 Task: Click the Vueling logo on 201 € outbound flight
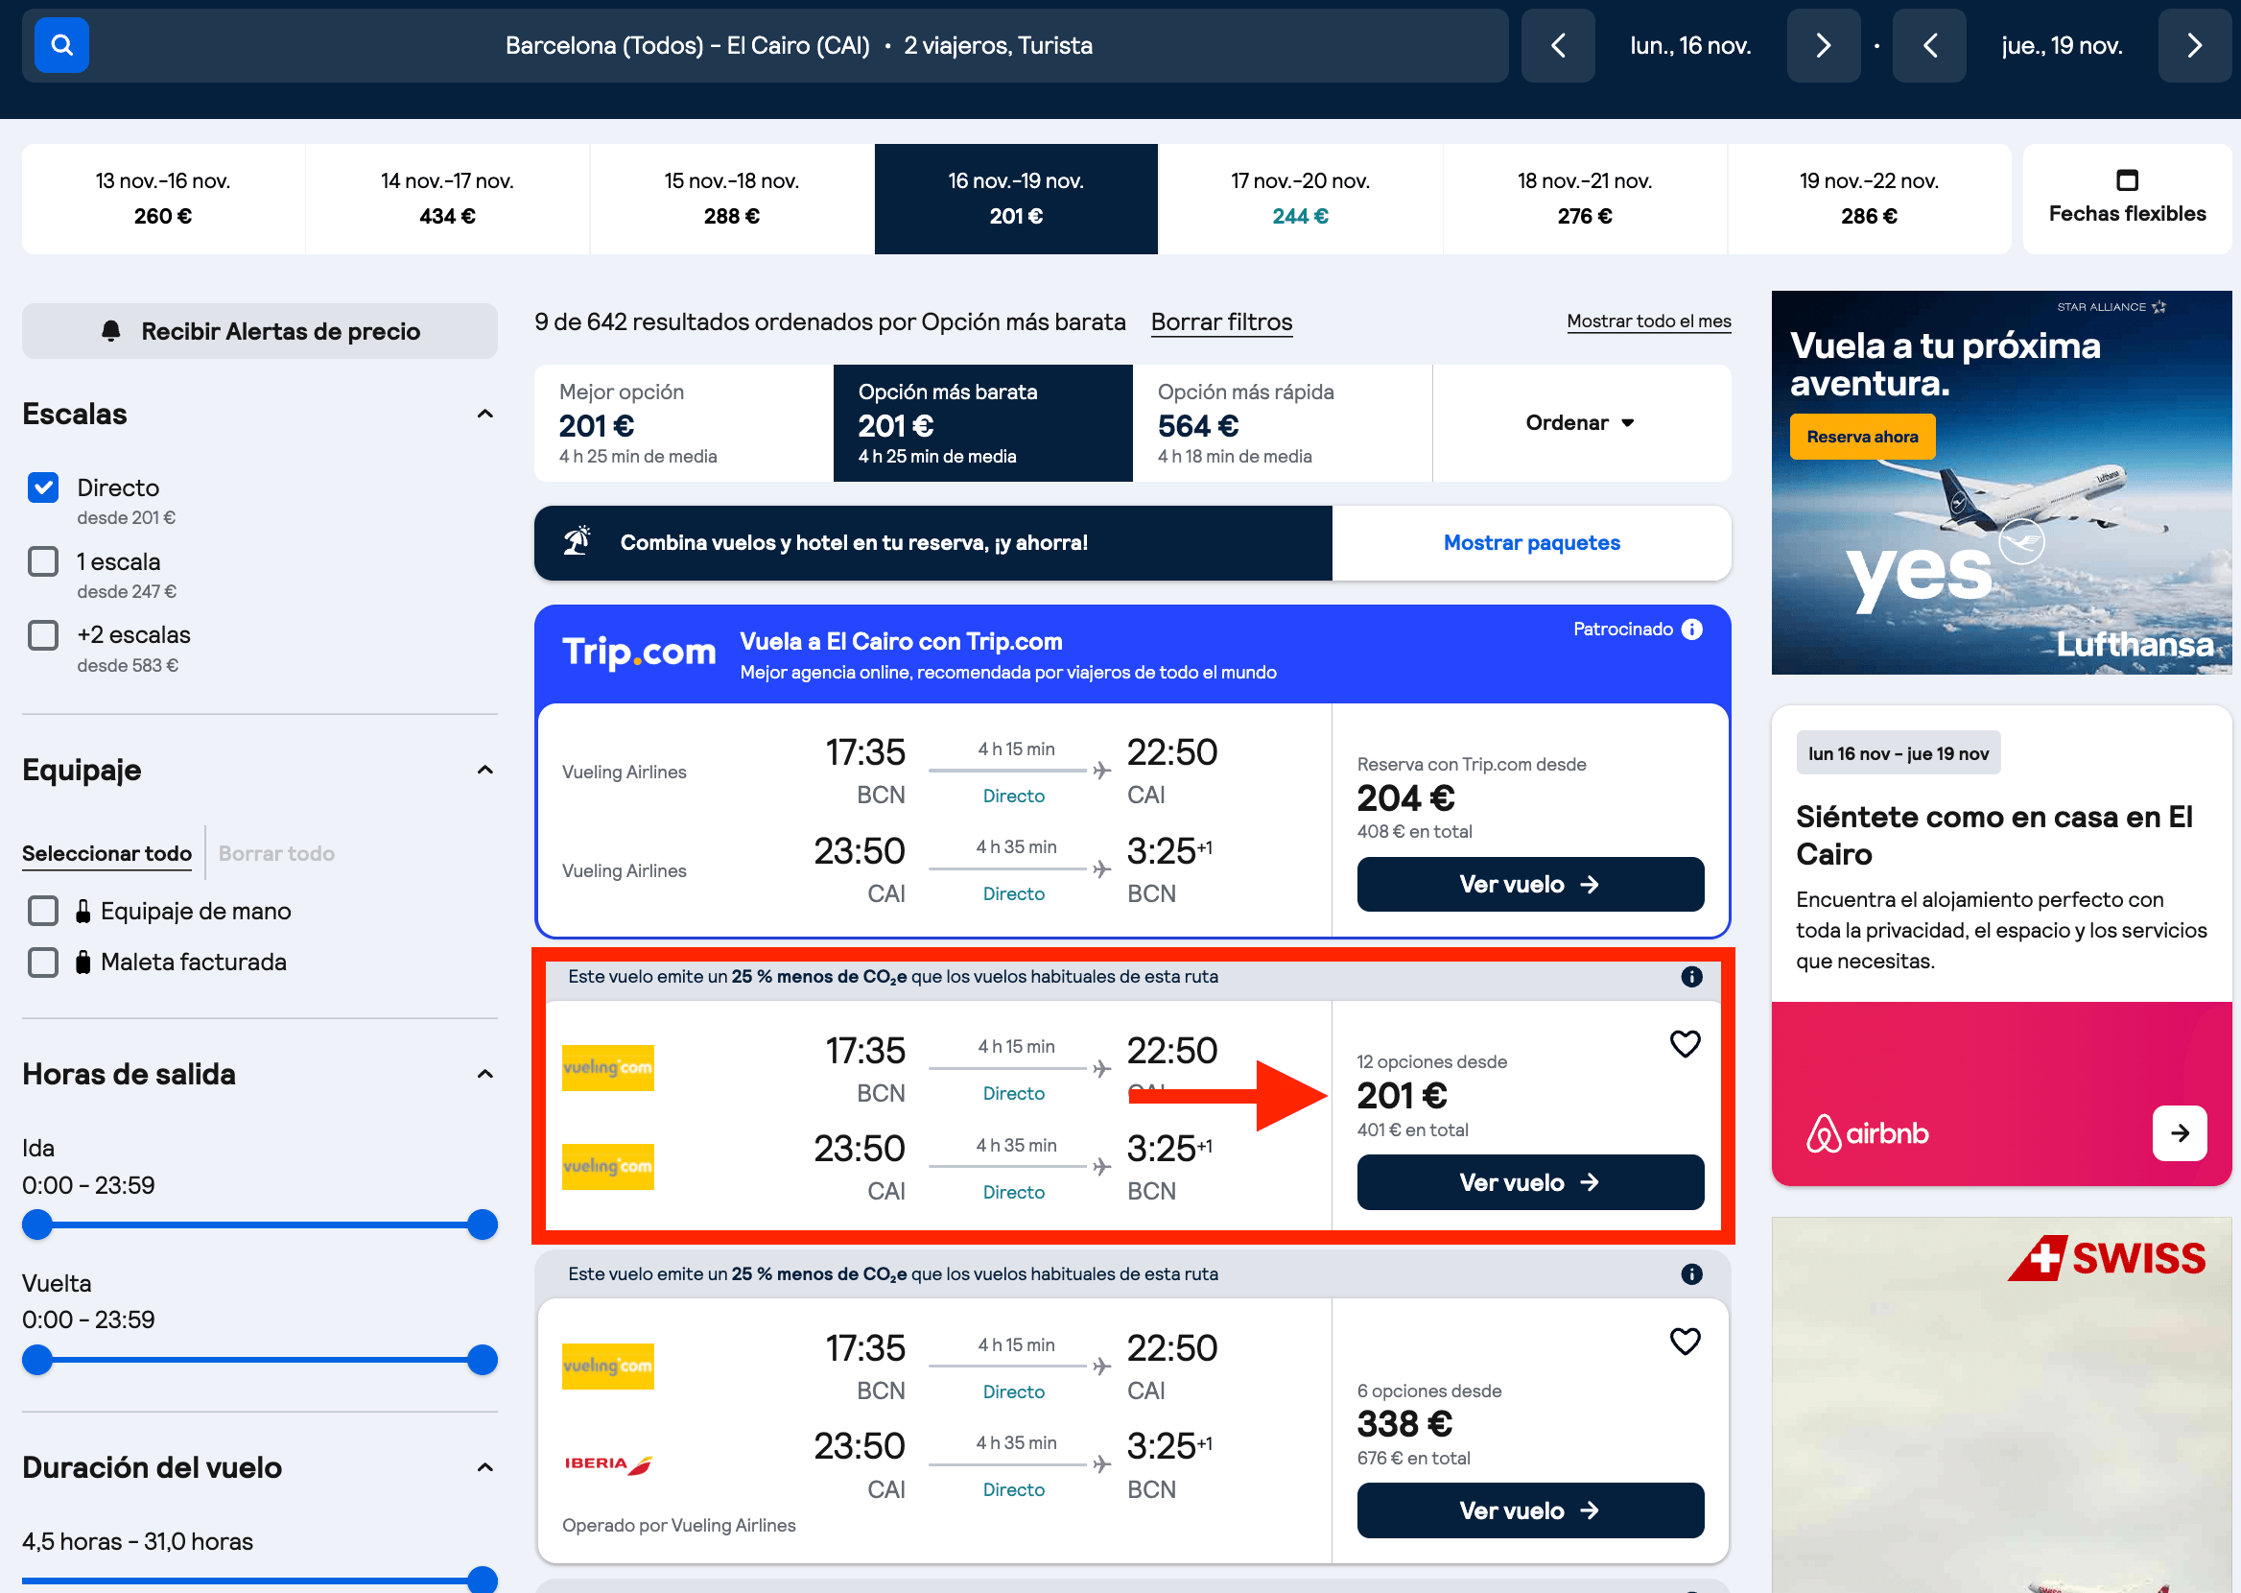(x=608, y=1067)
